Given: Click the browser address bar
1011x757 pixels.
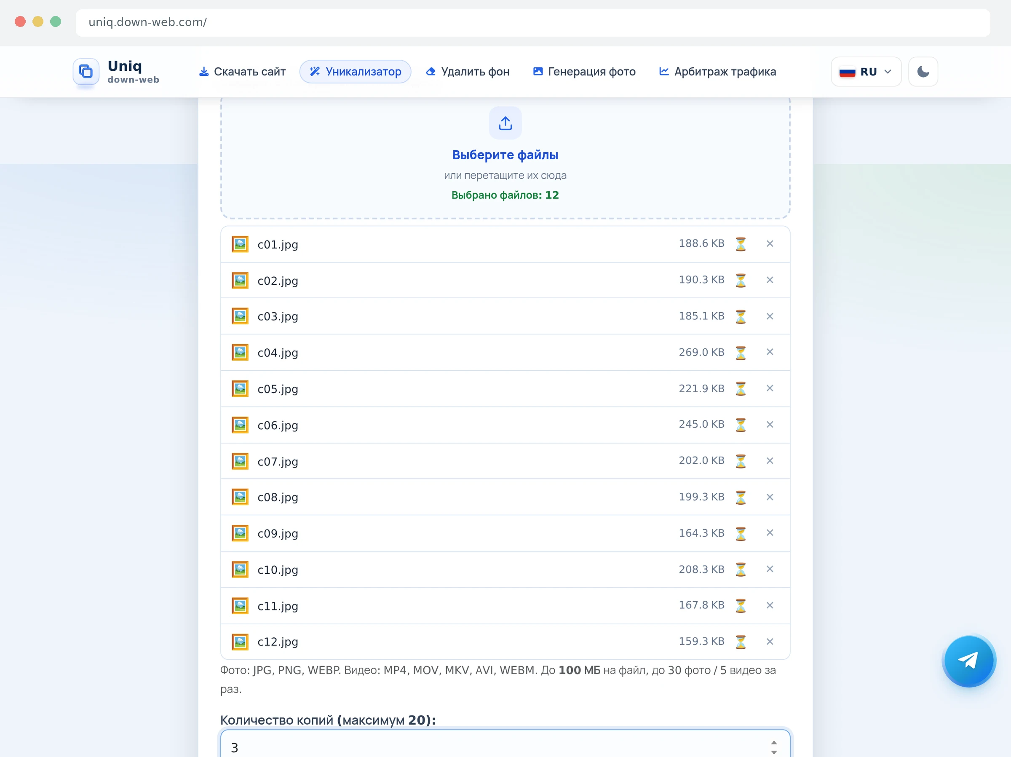Looking at the screenshot, I should pyautogui.click(x=532, y=22).
